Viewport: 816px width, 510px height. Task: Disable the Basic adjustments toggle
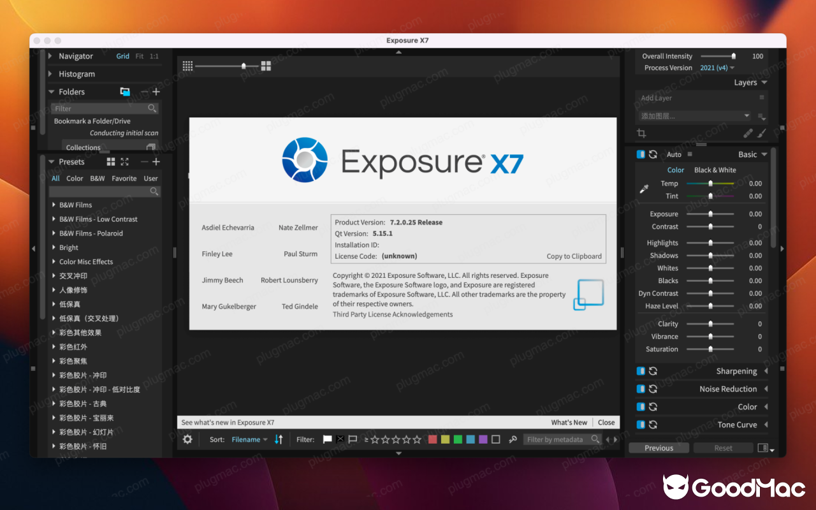click(641, 154)
